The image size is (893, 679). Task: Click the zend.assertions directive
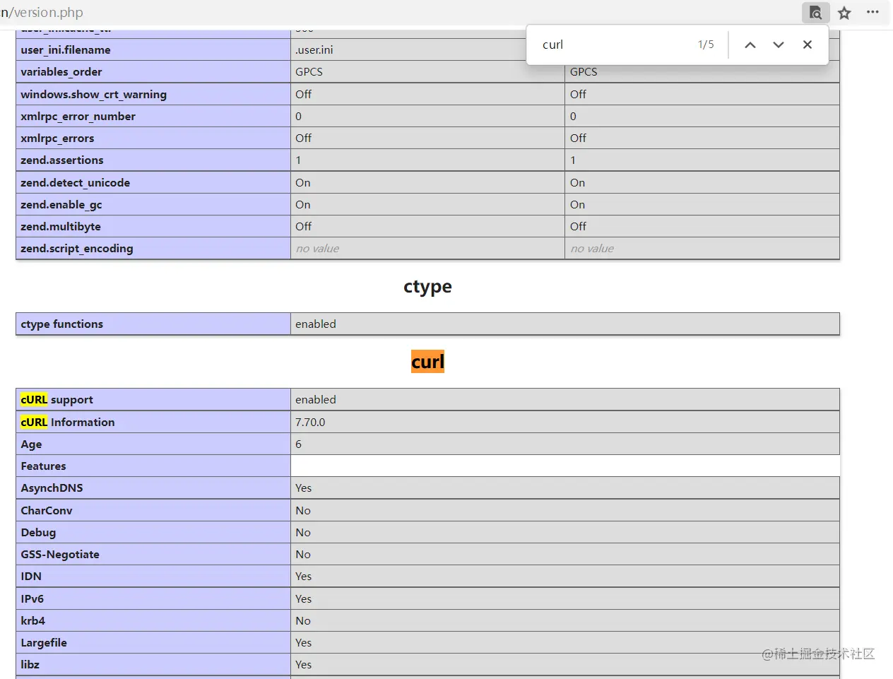click(62, 160)
